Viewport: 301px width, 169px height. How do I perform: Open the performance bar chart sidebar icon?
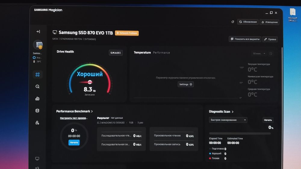point(37,98)
